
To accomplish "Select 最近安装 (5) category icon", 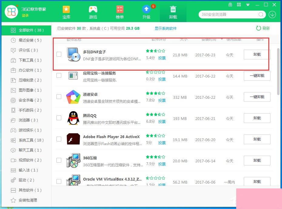I will [x=13, y=40].
